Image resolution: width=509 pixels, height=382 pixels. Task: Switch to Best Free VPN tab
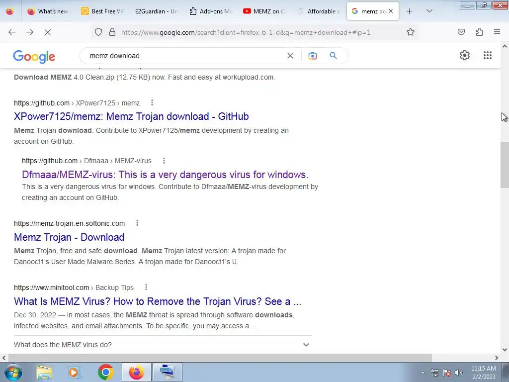point(102,11)
